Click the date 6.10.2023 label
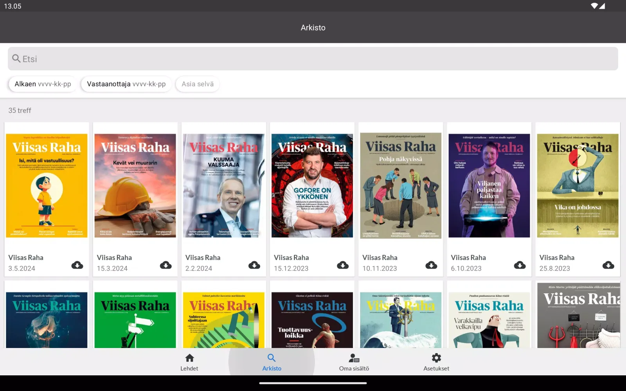The height and width of the screenshot is (391, 626). pyautogui.click(x=466, y=269)
